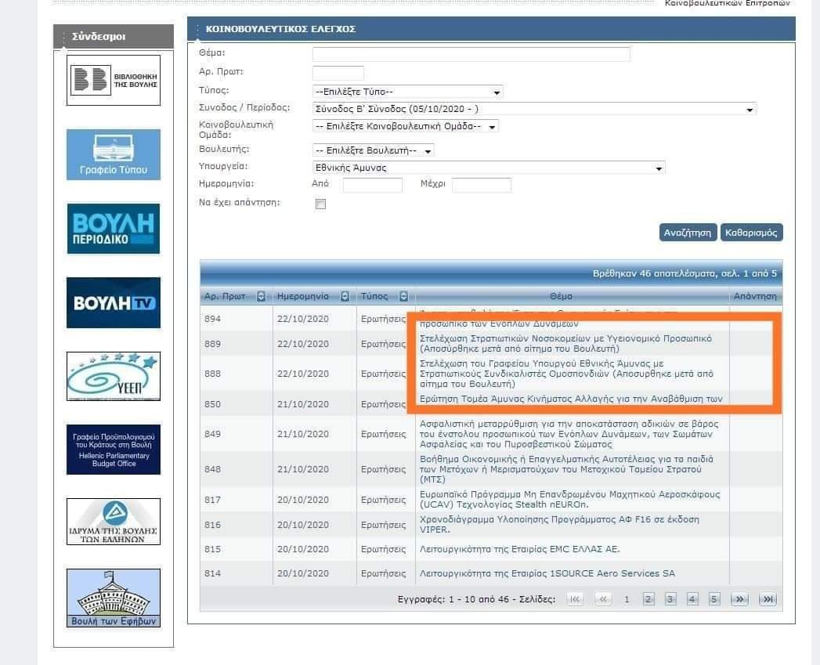The width and height of the screenshot is (820, 665).
Task: Open the Βιβλιοθήκη της Βουλής logo link
Action: click(x=114, y=80)
